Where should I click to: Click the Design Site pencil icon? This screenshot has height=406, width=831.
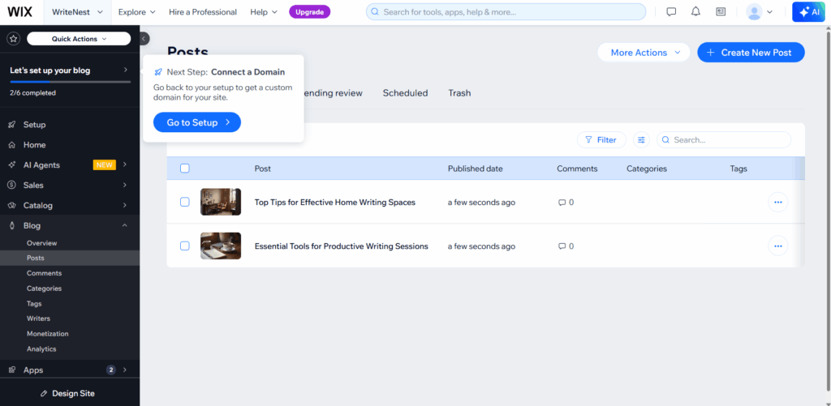click(44, 394)
